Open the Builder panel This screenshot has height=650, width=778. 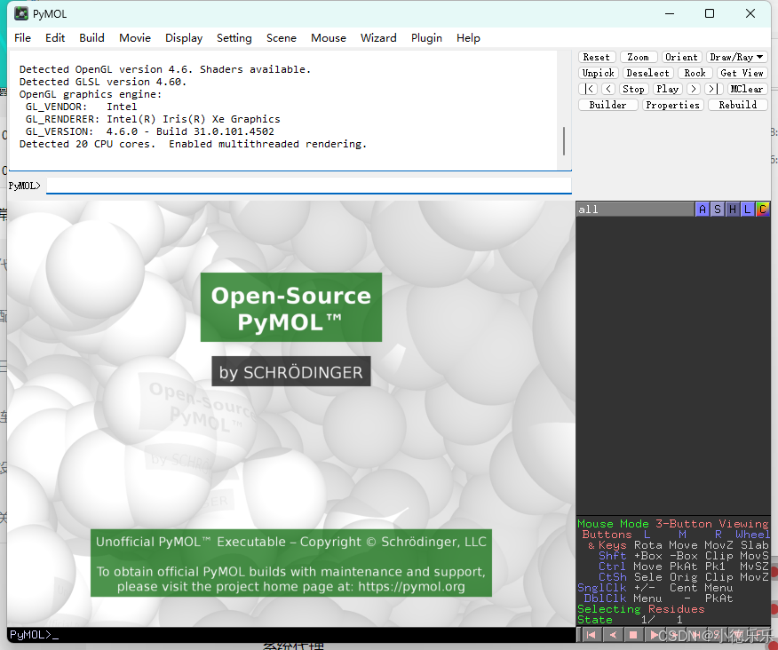pyautogui.click(x=608, y=105)
